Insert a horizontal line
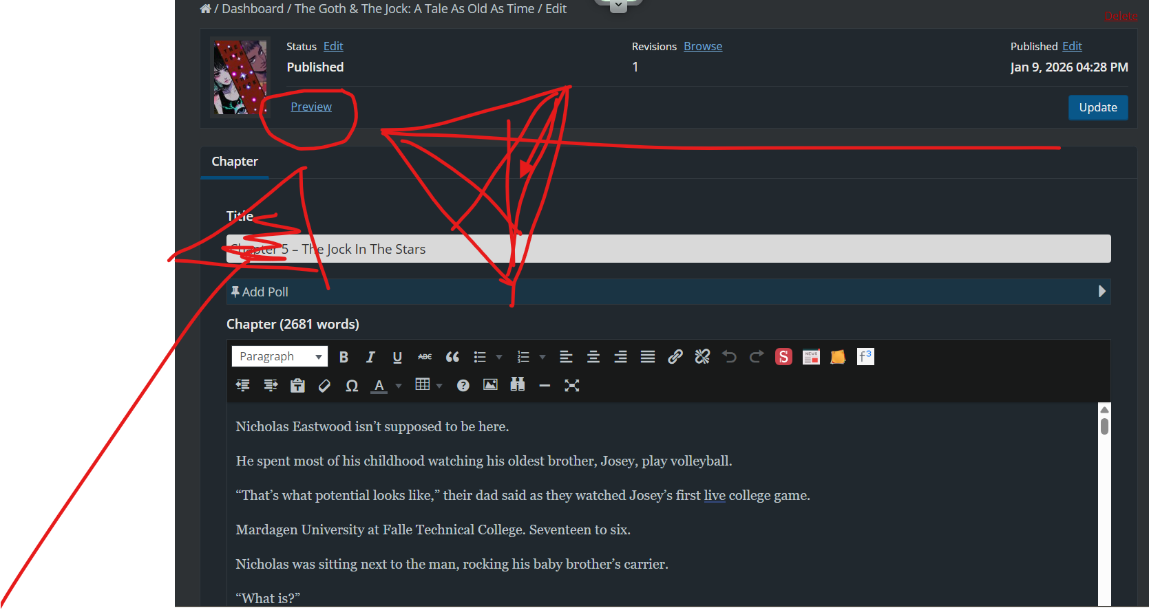This screenshot has height=610, width=1149. pyautogui.click(x=545, y=385)
